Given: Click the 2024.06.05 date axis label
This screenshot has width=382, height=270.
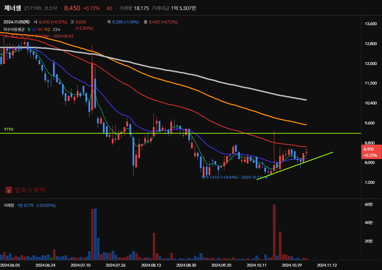Looking at the screenshot, I should pos(10,265).
